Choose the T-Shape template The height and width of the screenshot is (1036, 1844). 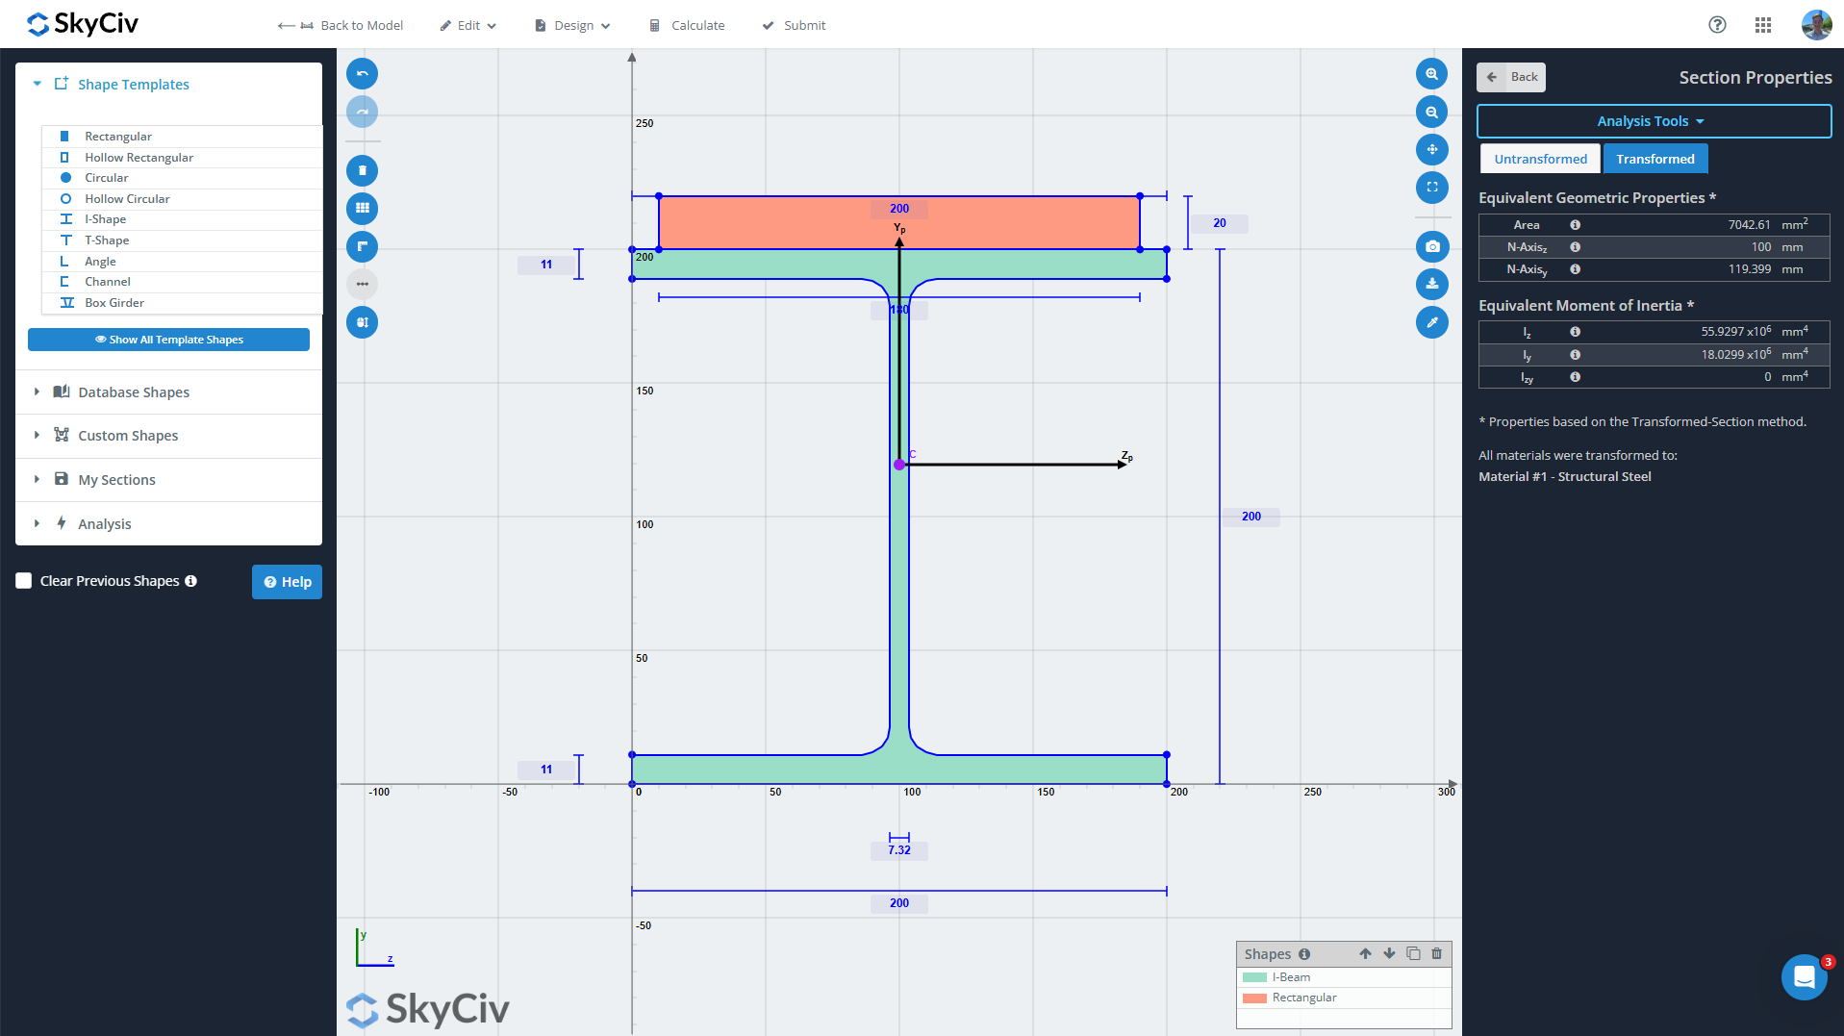click(x=183, y=240)
